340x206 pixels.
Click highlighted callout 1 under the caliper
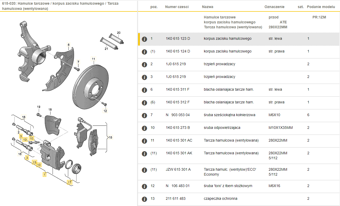tap(45, 175)
